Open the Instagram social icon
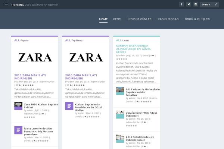This screenshot has height=149, width=224. coord(196,4)
